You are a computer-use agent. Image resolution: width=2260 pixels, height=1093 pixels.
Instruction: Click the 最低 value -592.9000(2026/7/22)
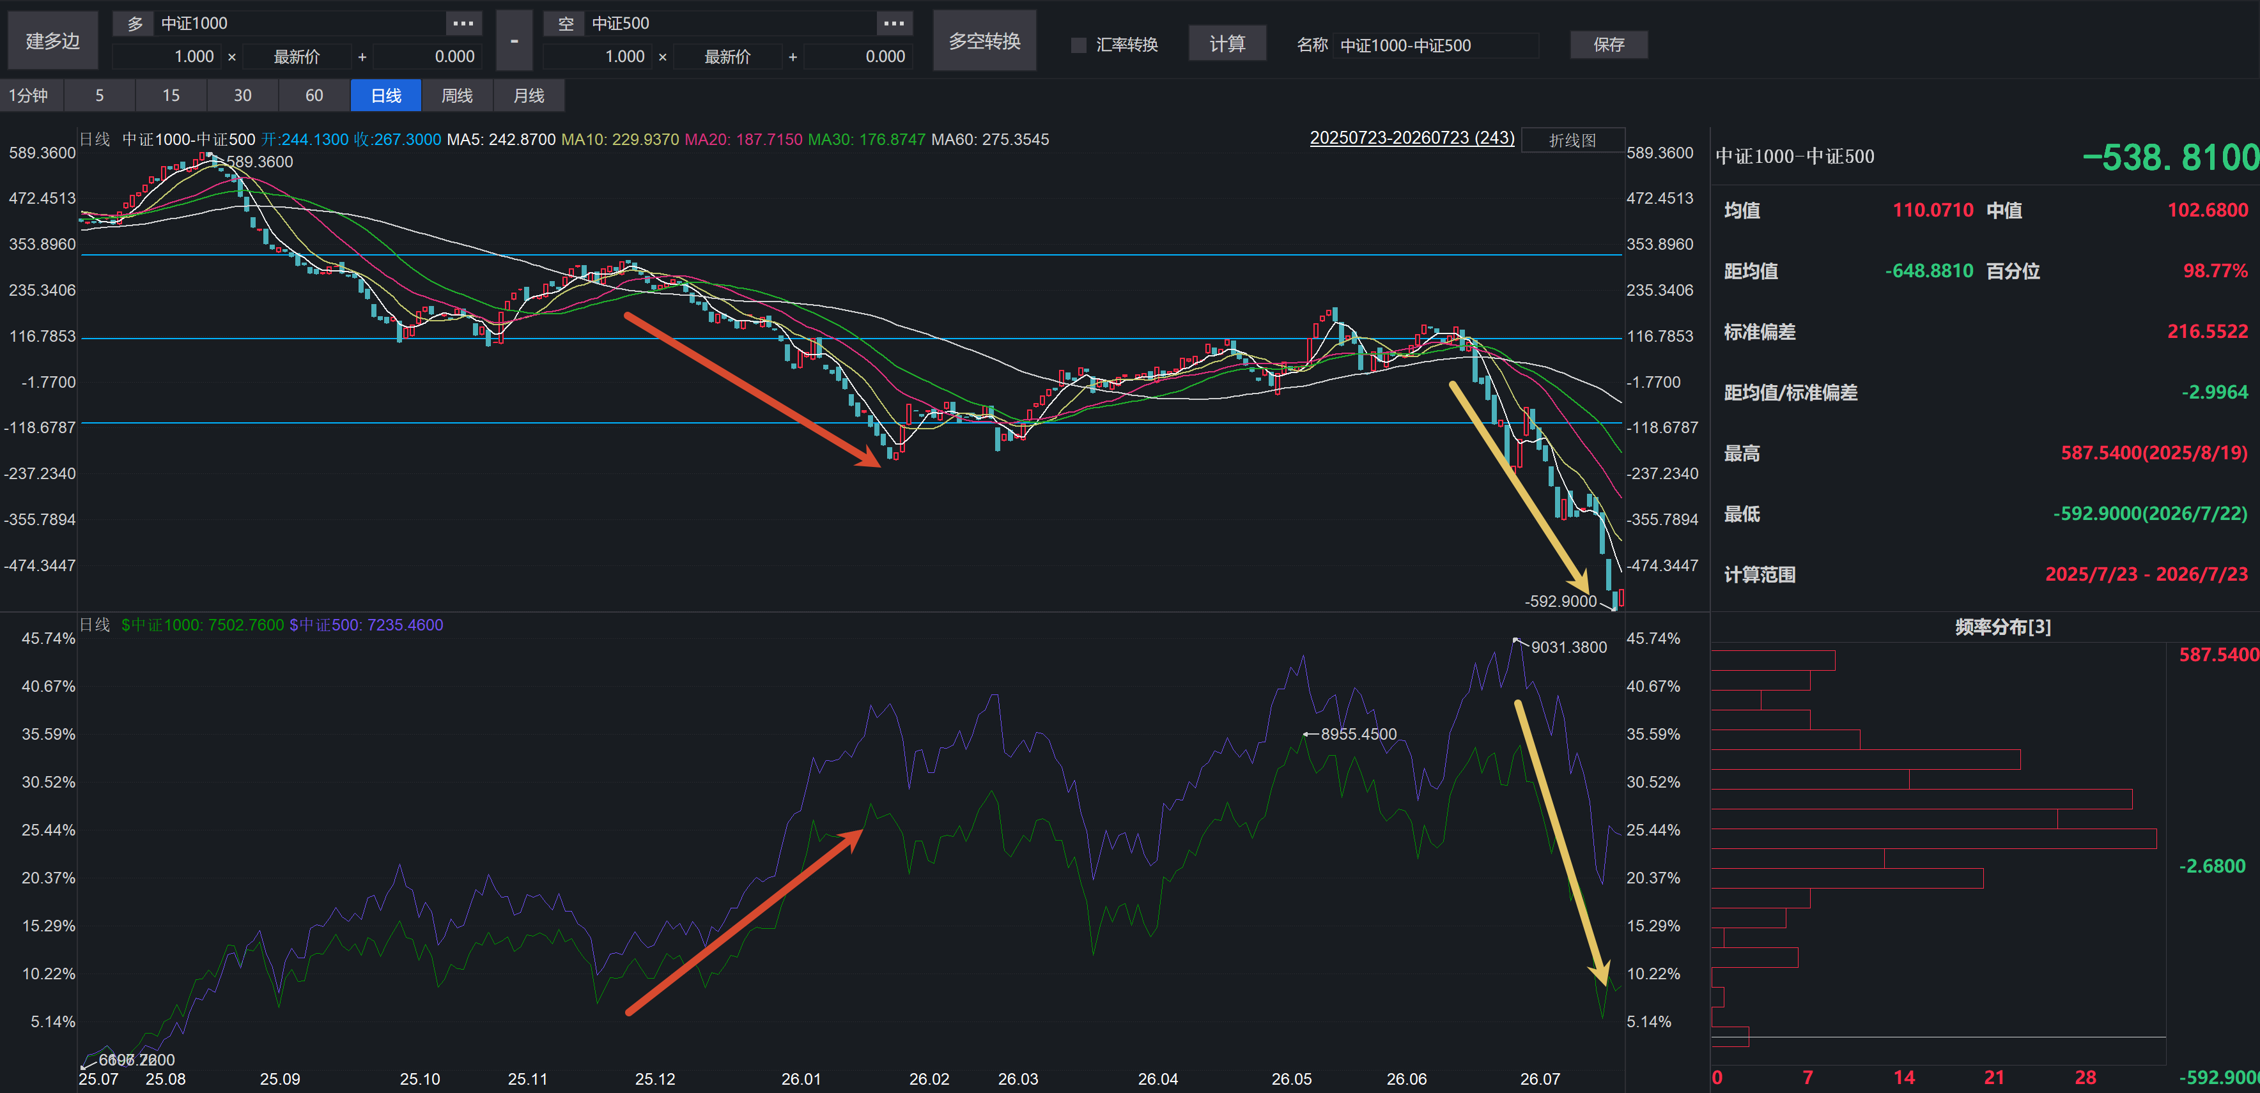click(2150, 513)
